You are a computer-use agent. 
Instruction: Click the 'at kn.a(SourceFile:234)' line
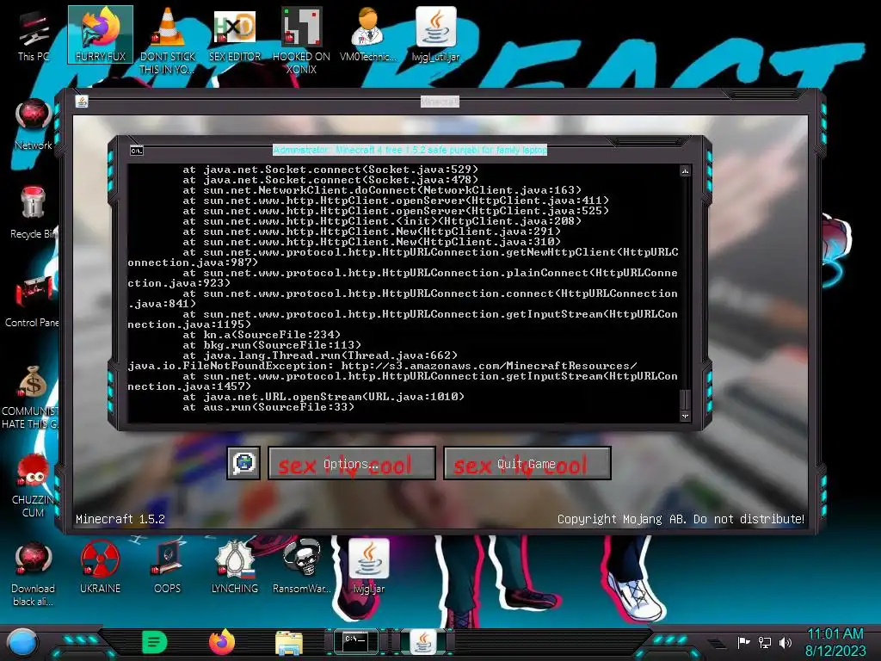262,335
